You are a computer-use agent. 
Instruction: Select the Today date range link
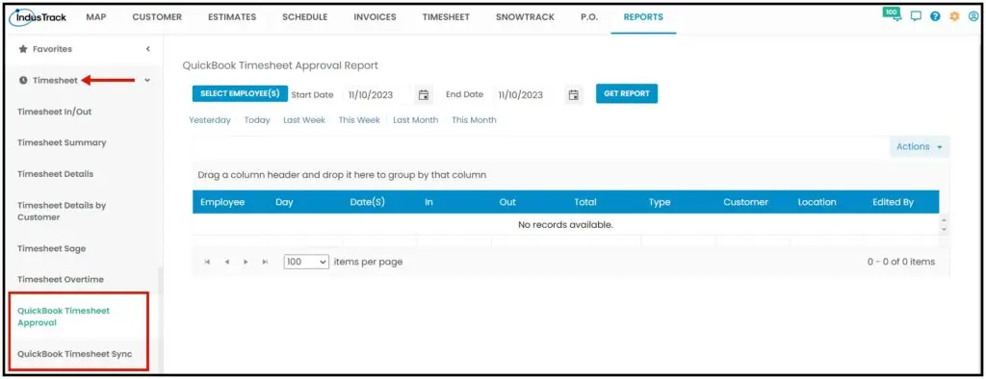click(257, 120)
